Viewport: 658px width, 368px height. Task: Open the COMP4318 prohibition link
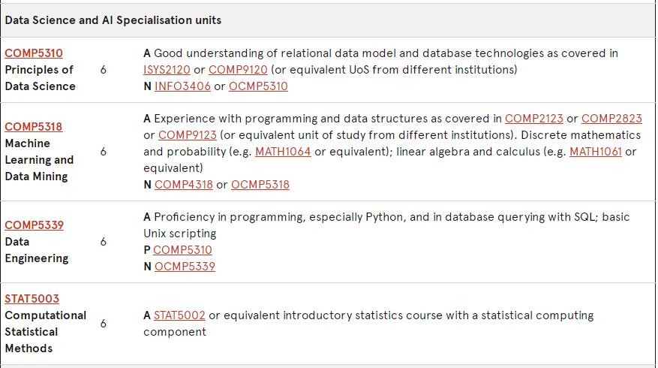[x=184, y=185]
